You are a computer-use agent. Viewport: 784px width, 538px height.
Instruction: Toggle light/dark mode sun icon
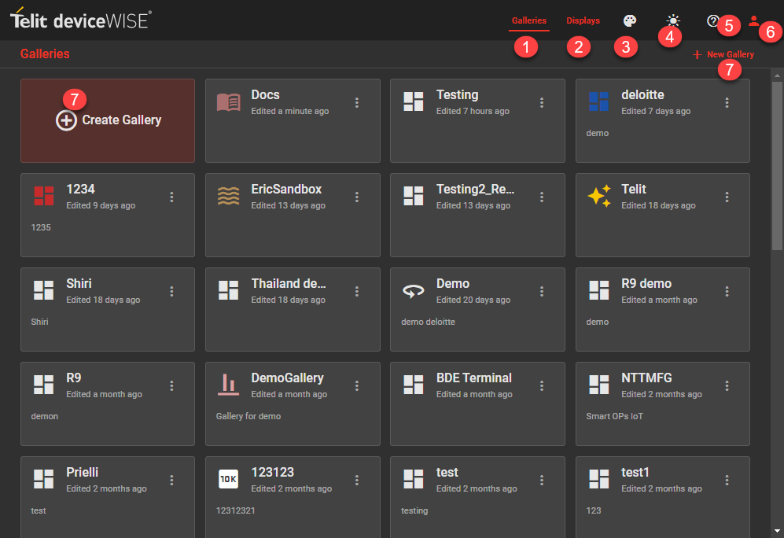673,20
